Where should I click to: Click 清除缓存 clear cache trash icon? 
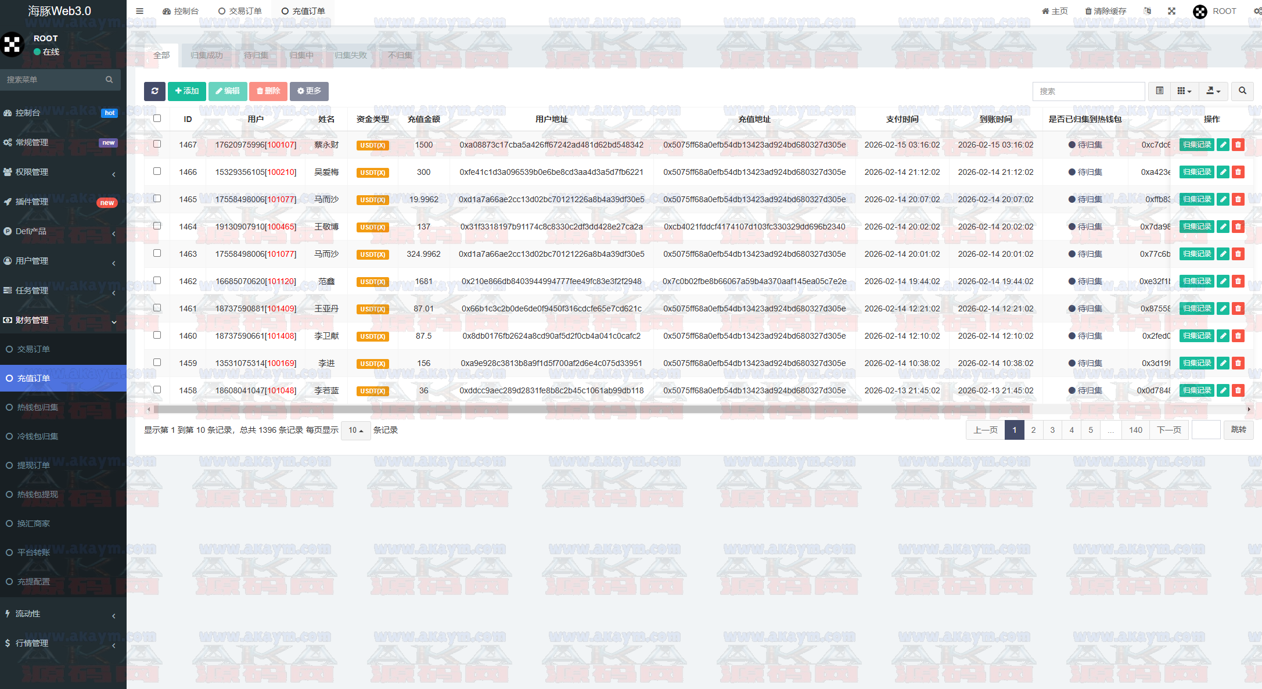1105,11
